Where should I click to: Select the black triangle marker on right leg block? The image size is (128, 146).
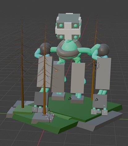(x=97, y=100)
